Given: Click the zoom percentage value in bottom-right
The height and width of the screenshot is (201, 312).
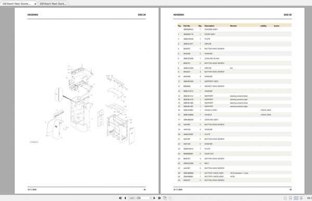Looking at the screenshot, I should [x=309, y=198].
